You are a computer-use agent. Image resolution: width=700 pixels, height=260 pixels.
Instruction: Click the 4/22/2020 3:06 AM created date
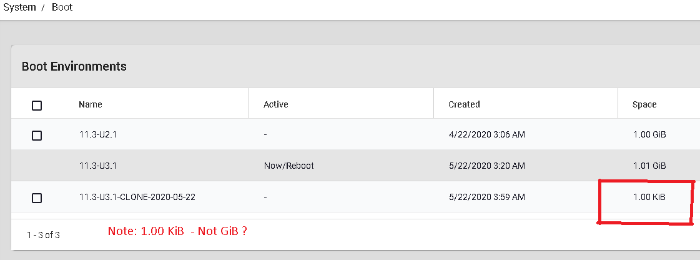(486, 135)
